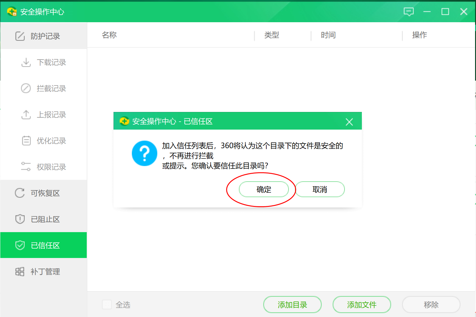Click the 全选 label text

[123, 305]
